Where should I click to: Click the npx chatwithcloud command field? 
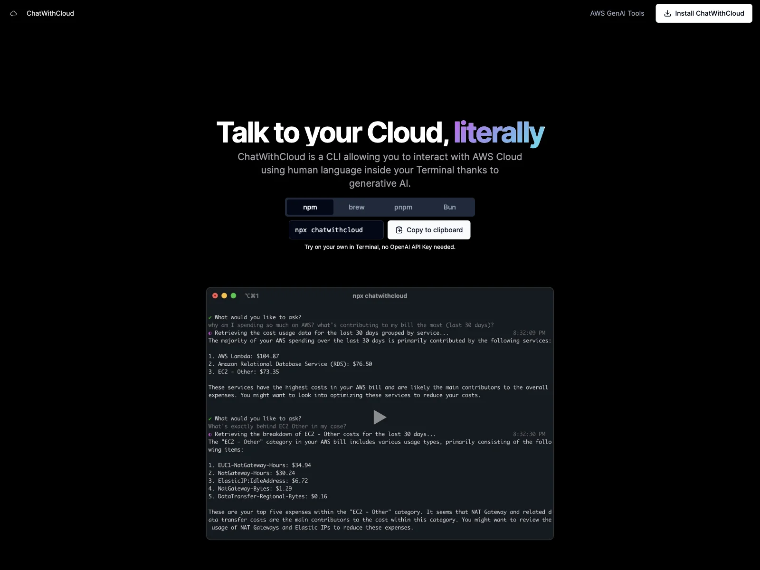pos(336,230)
